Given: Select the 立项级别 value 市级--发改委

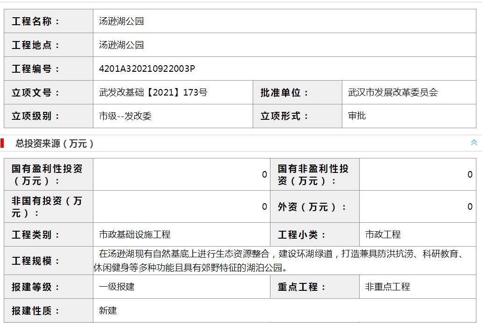Looking at the screenshot, I should (x=125, y=116).
